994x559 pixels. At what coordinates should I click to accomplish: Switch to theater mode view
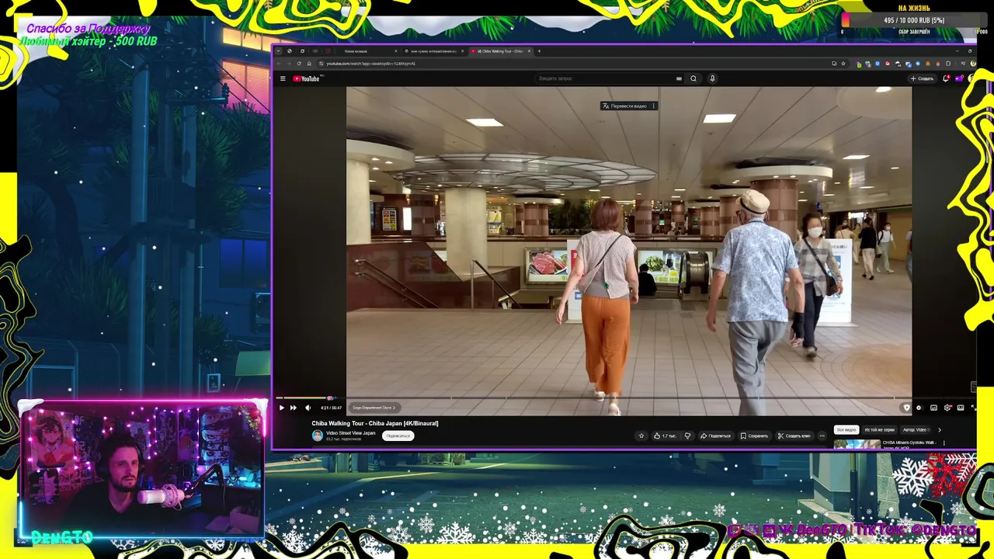point(961,408)
